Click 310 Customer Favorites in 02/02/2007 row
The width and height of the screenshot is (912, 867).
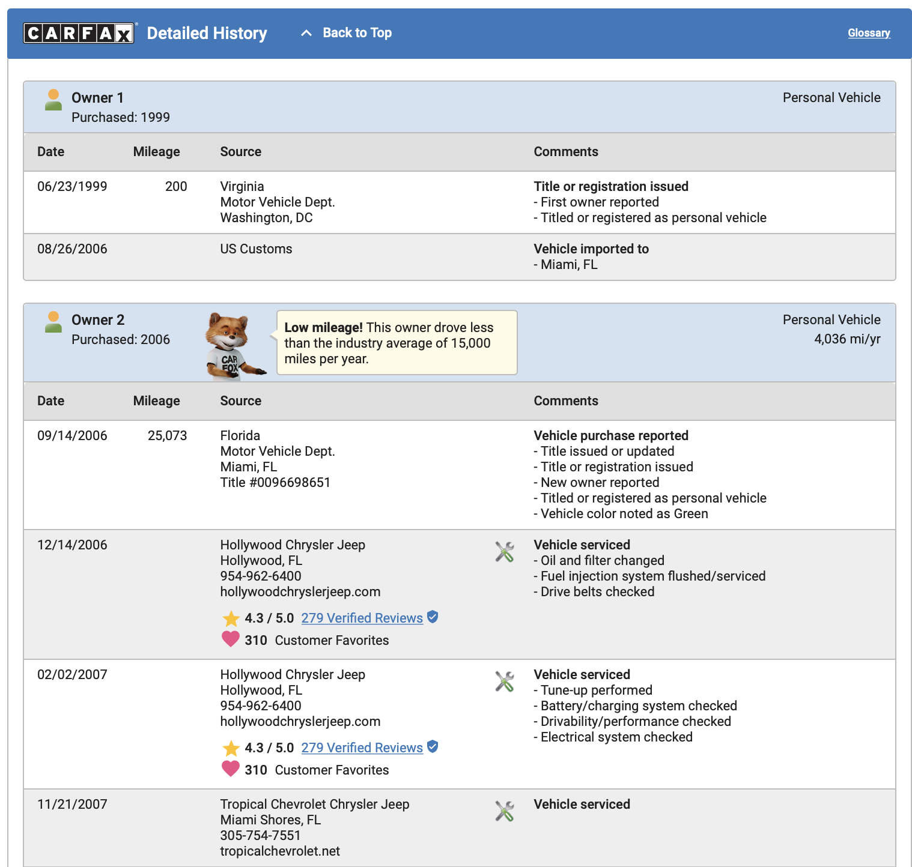[x=317, y=770]
